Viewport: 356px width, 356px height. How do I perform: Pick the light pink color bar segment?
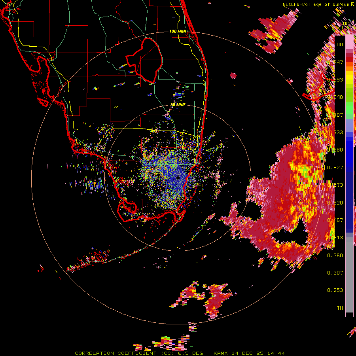349,42
